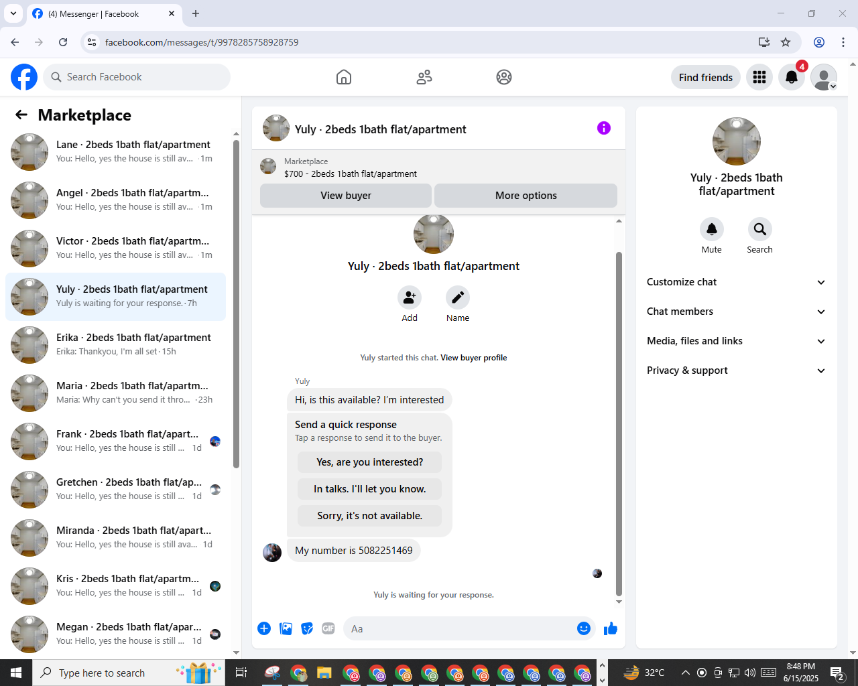Screen dimensions: 858x686
Task: View site information icon in address bar
Action: pos(92,42)
